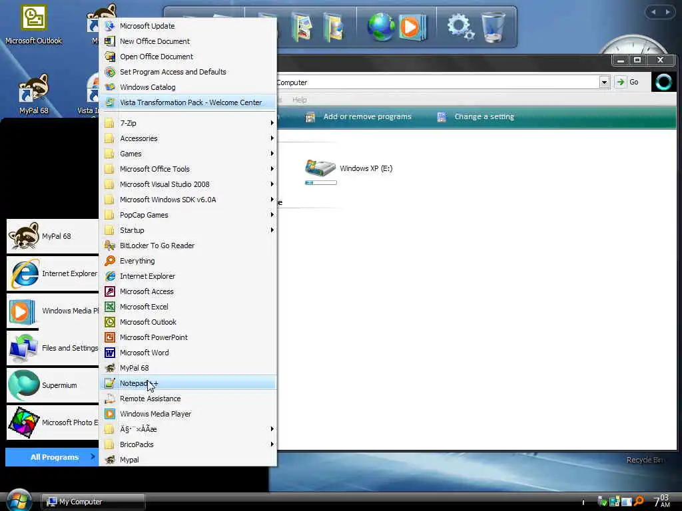Click Add or remove programs link
This screenshot has height=511, width=682.
(x=358, y=116)
